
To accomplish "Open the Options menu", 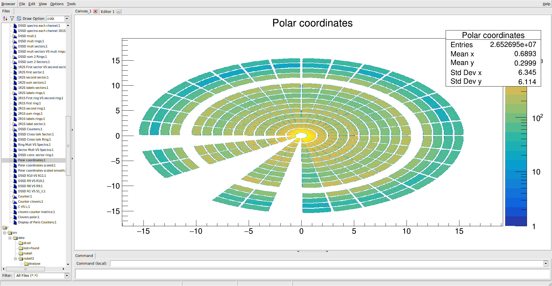I will click(57, 4).
